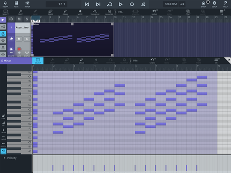This screenshot has width=231, height=173.
Task: Toggle the purple play arrow inspector button
Action: tap(3, 20)
